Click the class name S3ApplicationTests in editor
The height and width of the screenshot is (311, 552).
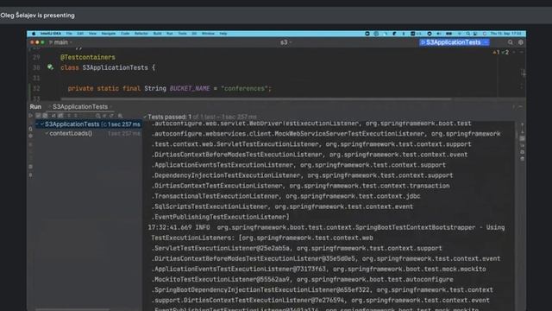point(115,67)
